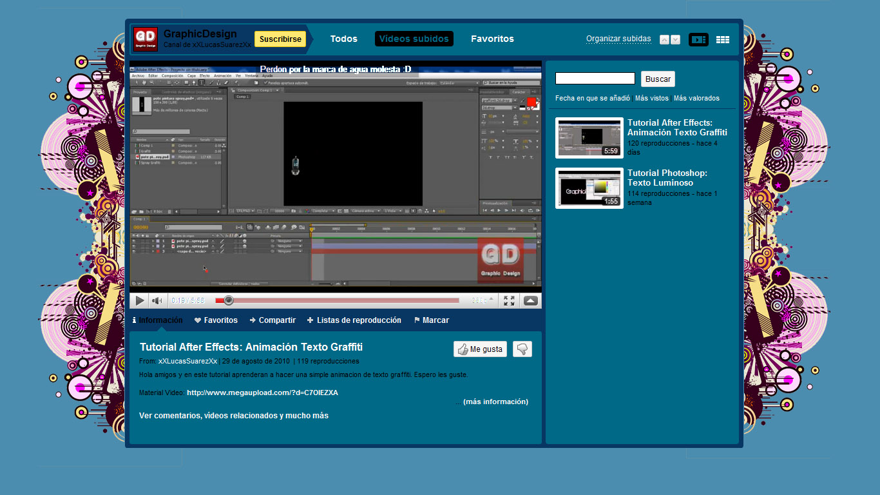Click title 'Tutorial After Effects: Animación Texto Graffiti' in sidebar
The height and width of the screenshot is (495, 880).
click(677, 128)
